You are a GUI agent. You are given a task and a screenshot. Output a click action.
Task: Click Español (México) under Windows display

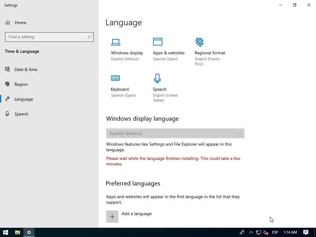125,59
